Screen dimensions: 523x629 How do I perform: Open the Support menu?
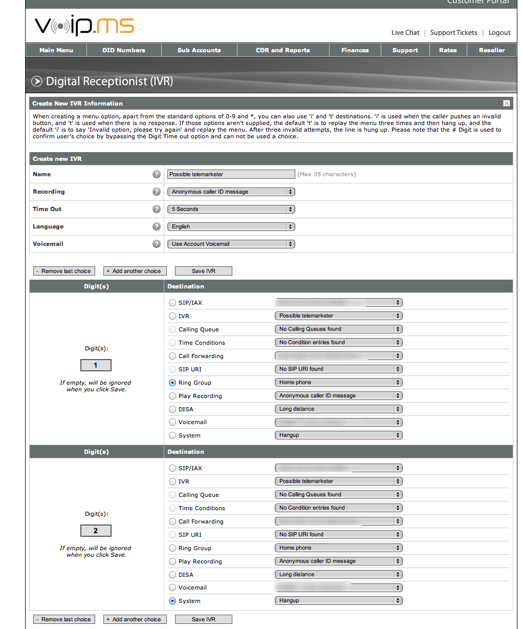click(x=405, y=50)
